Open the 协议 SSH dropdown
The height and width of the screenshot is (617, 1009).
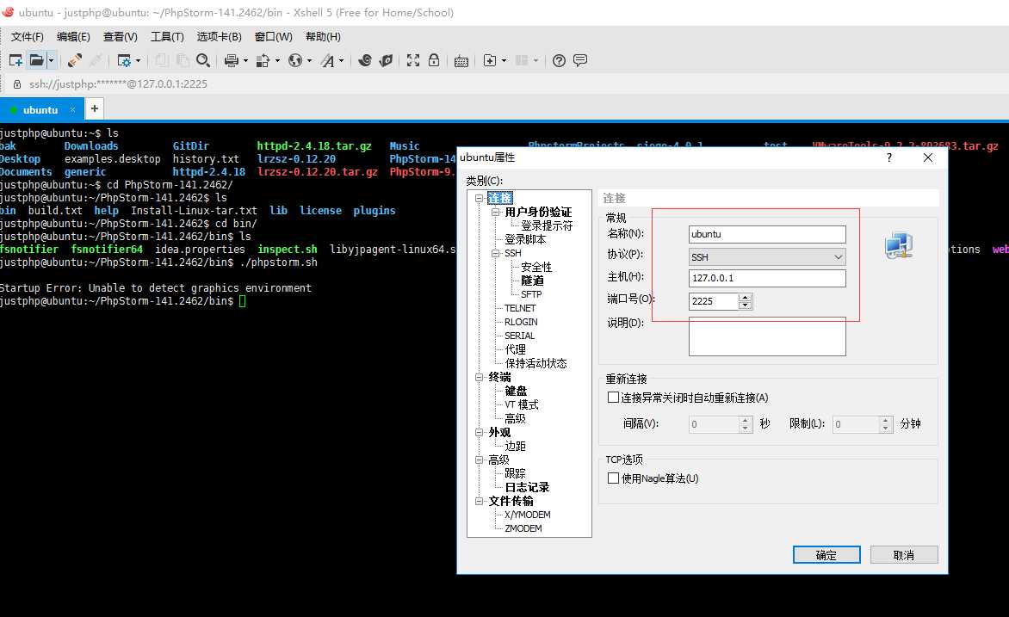pyautogui.click(x=767, y=257)
